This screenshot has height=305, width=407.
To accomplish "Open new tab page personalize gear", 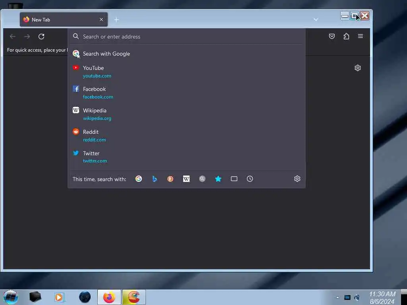I will point(358,68).
